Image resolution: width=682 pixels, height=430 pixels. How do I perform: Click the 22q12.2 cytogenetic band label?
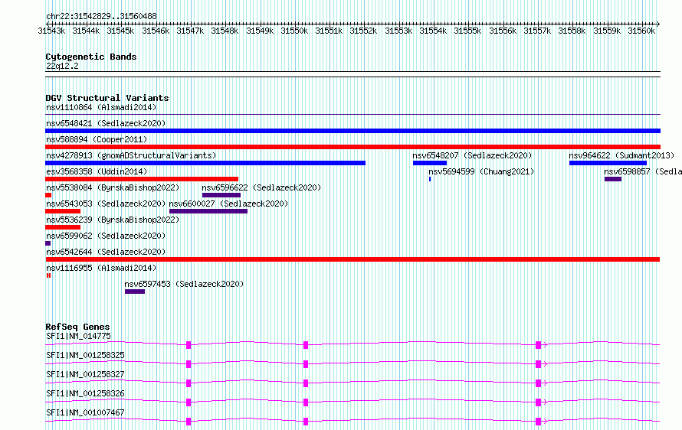click(x=62, y=66)
